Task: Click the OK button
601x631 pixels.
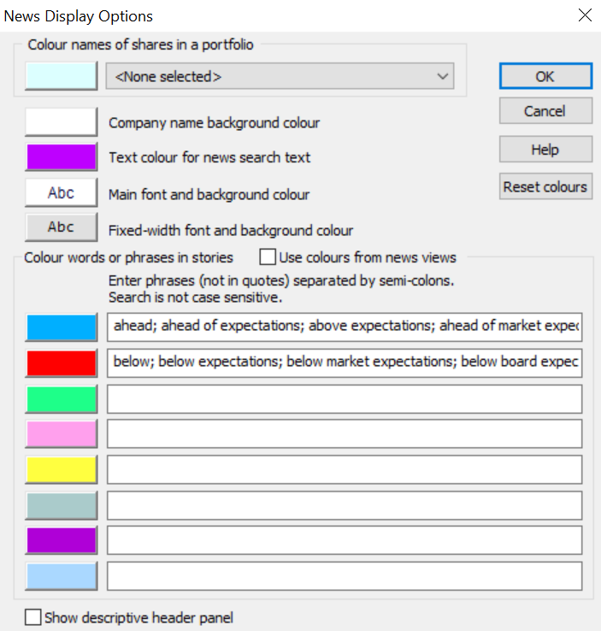Action: pos(545,76)
